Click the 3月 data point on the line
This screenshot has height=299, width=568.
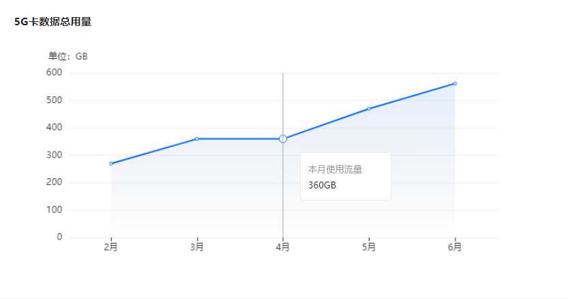coord(197,139)
